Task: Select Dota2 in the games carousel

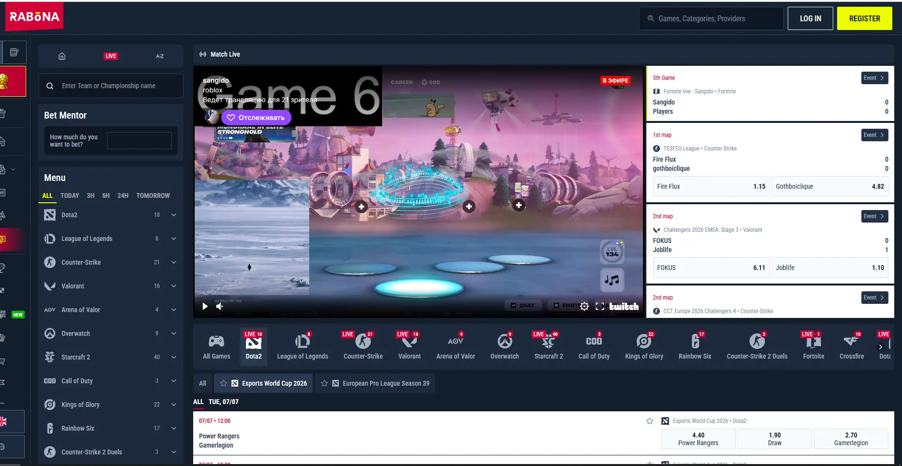Action: click(x=254, y=347)
